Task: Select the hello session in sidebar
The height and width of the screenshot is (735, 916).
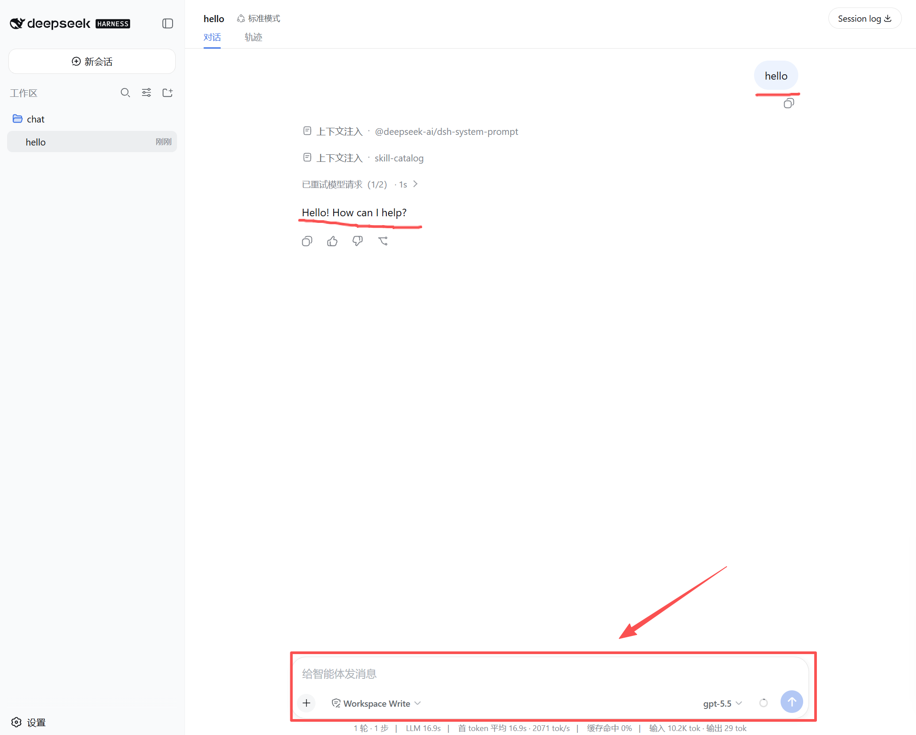Action: pyautogui.click(x=92, y=142)
